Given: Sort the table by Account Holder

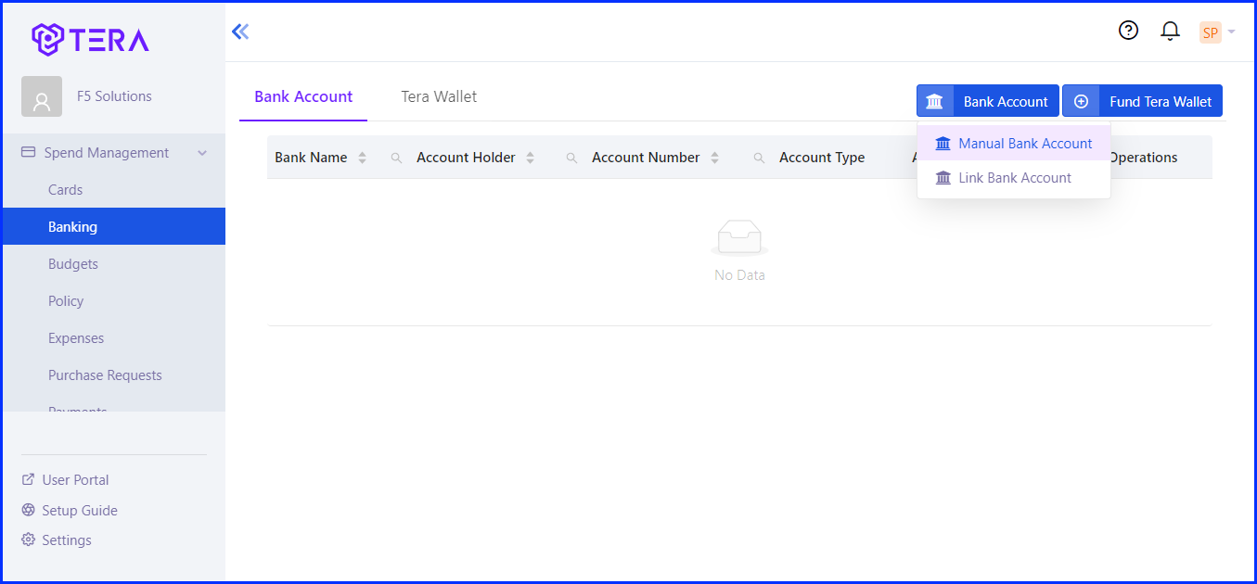Looking at the screenshot, I should tap(531, 158).
